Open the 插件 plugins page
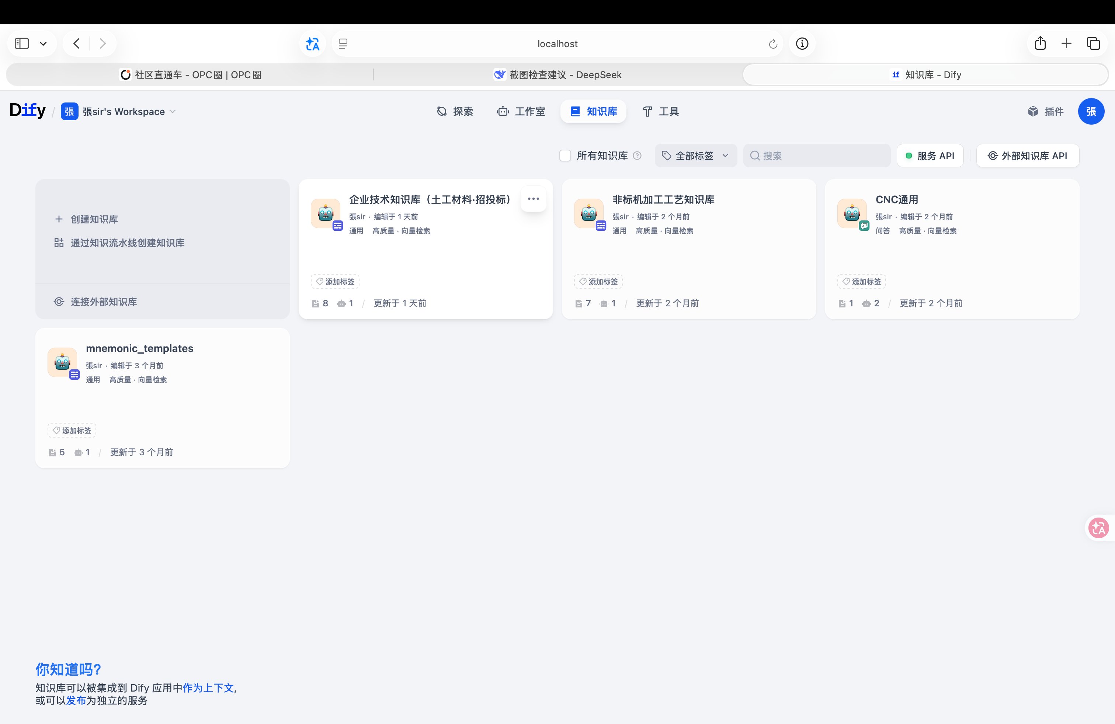 click(1046, 111)
